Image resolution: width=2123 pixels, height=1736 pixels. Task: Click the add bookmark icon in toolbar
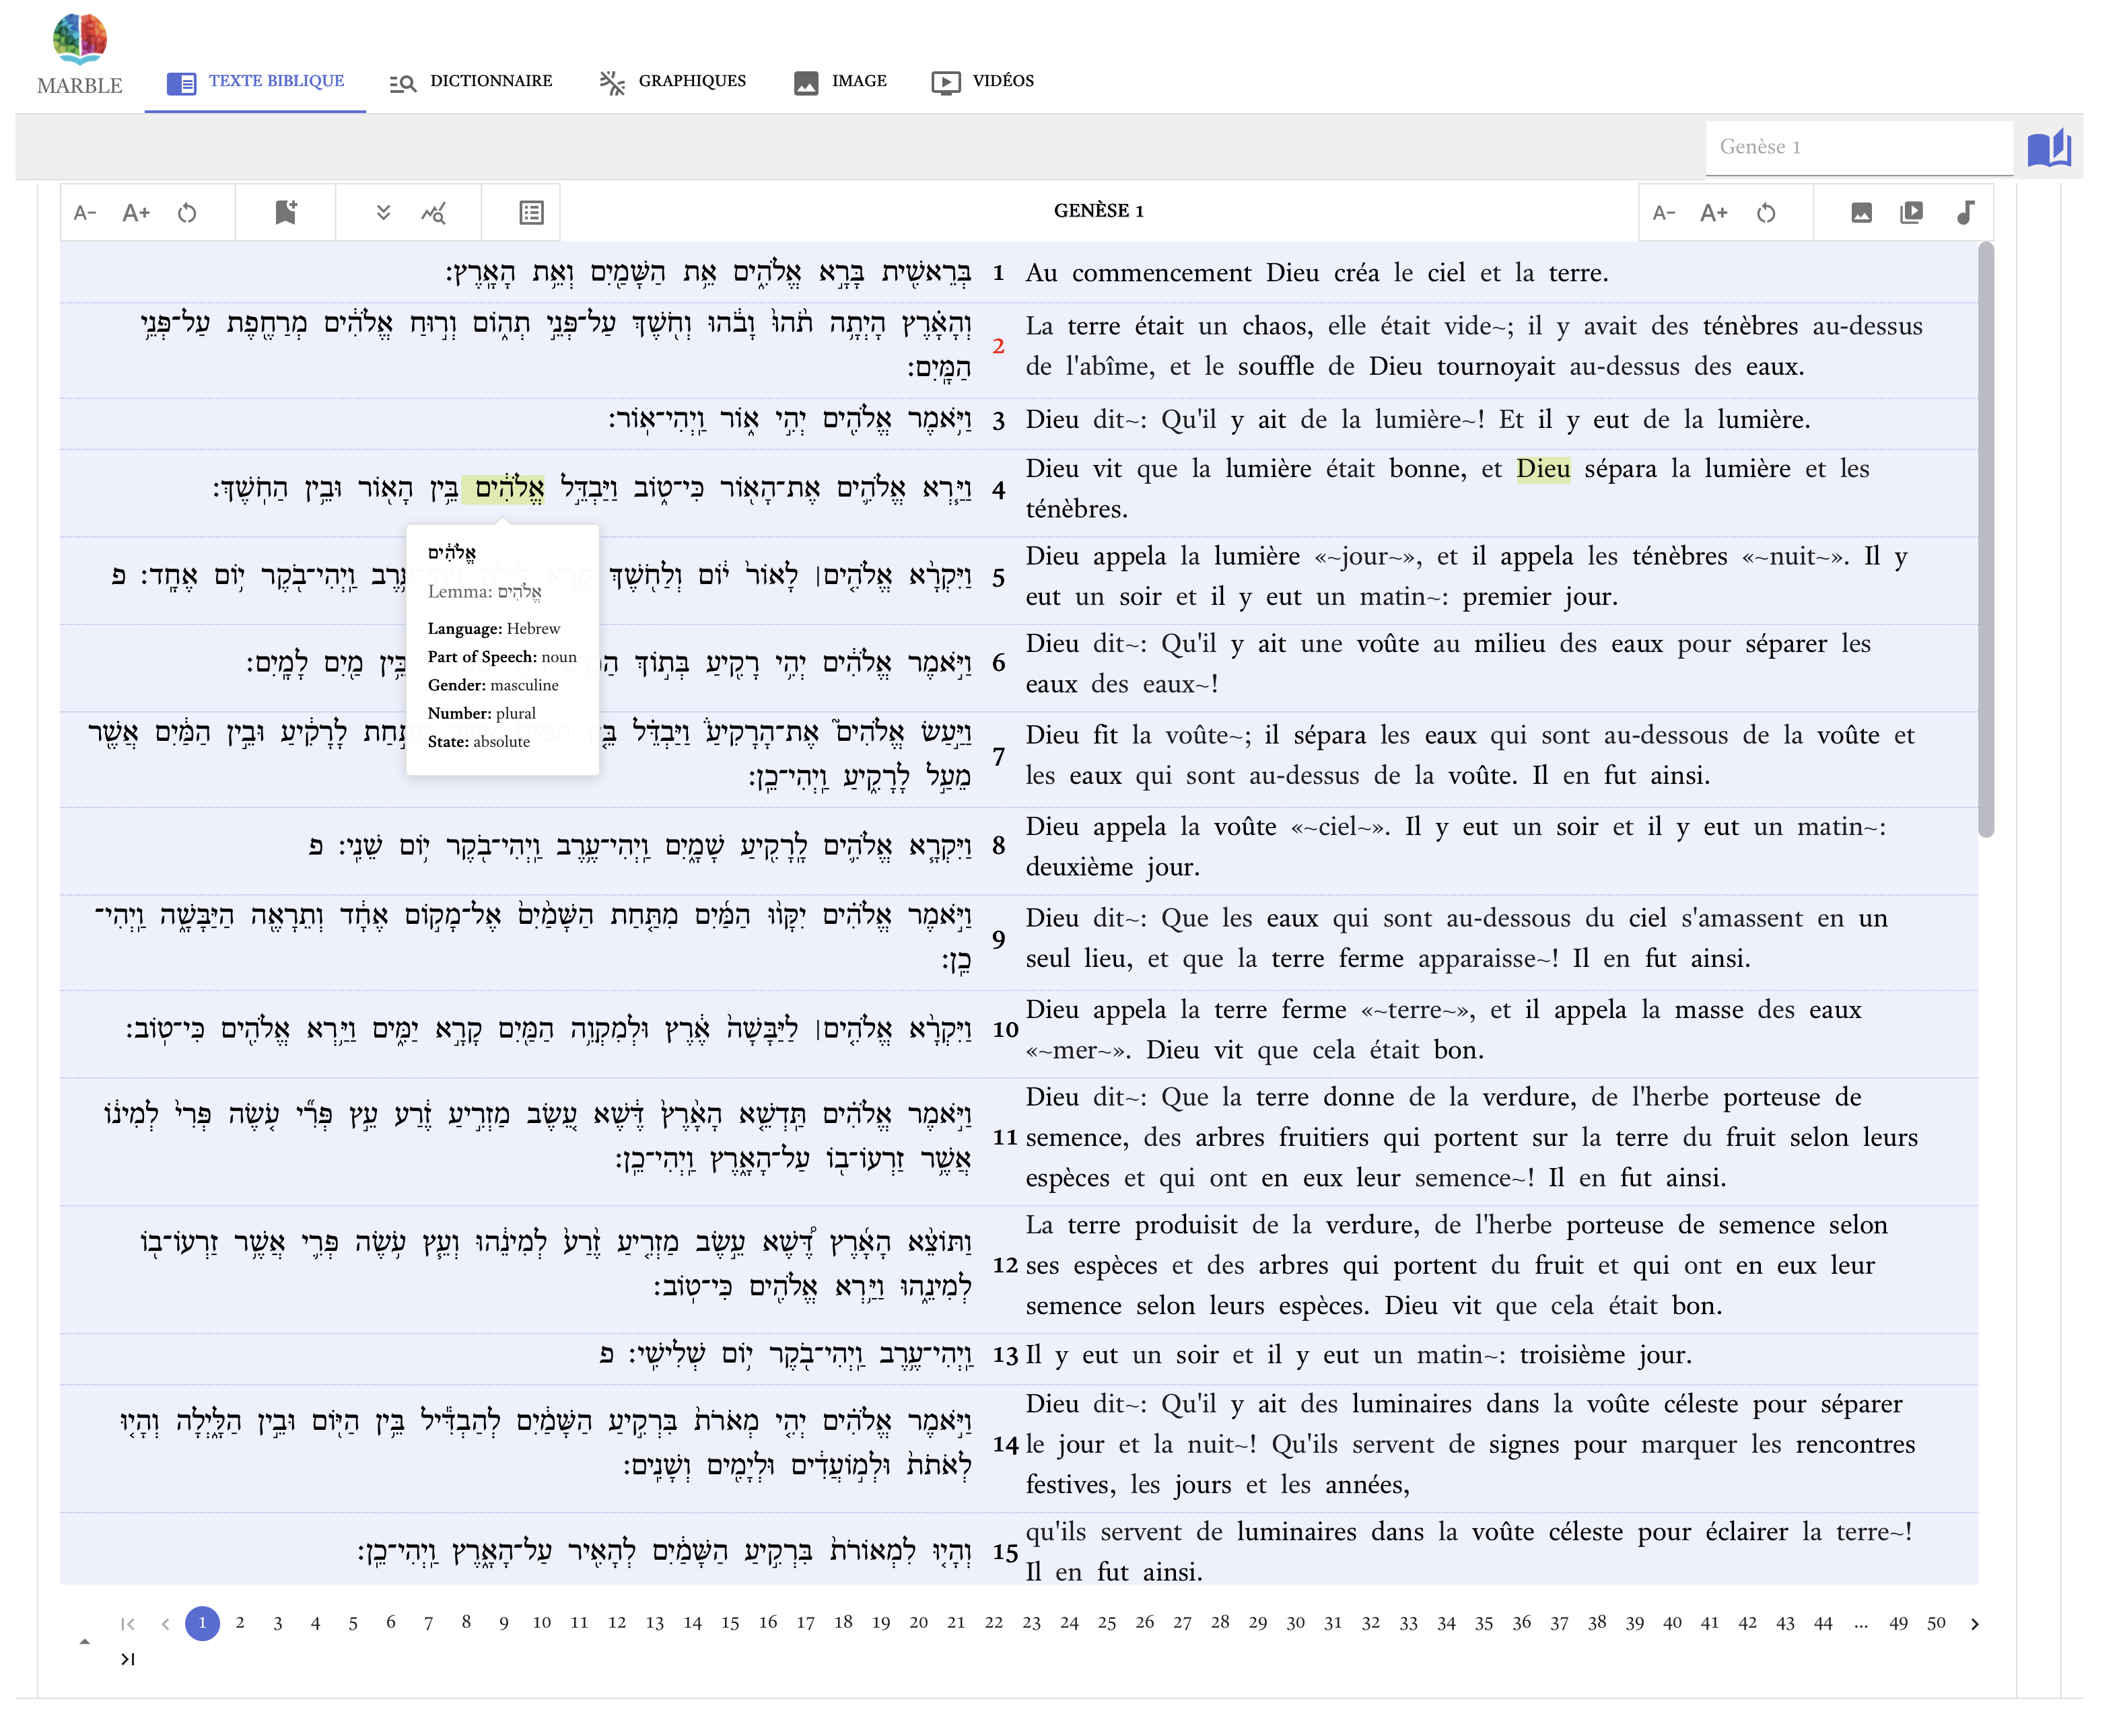coord(285,212)
